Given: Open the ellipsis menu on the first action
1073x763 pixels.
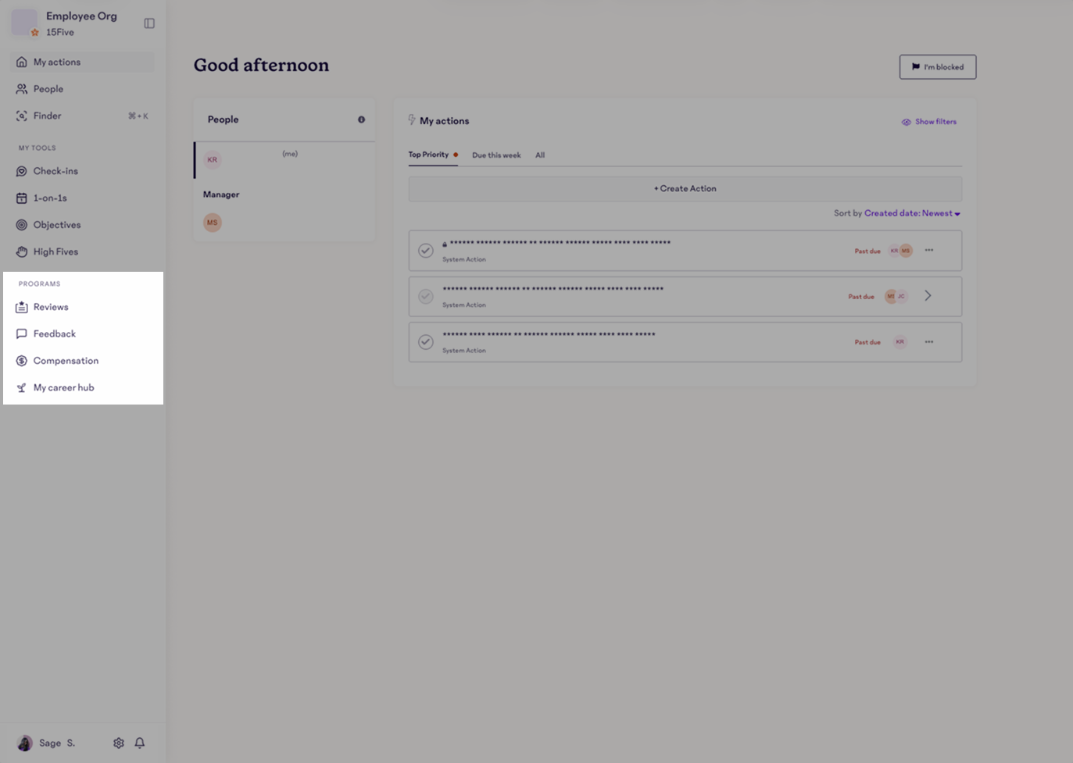Looking at the screenshot, I should 929,250.
